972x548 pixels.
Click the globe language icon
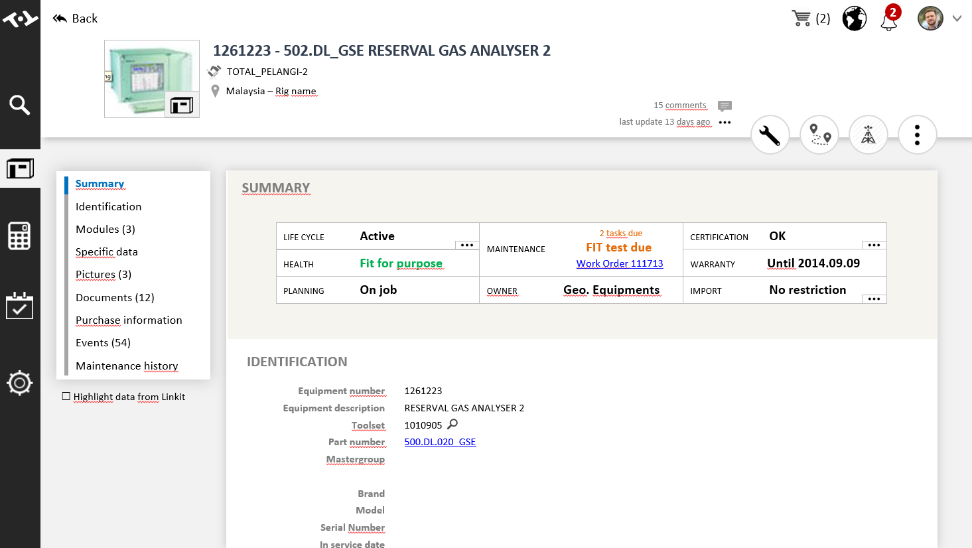(854, 19)
